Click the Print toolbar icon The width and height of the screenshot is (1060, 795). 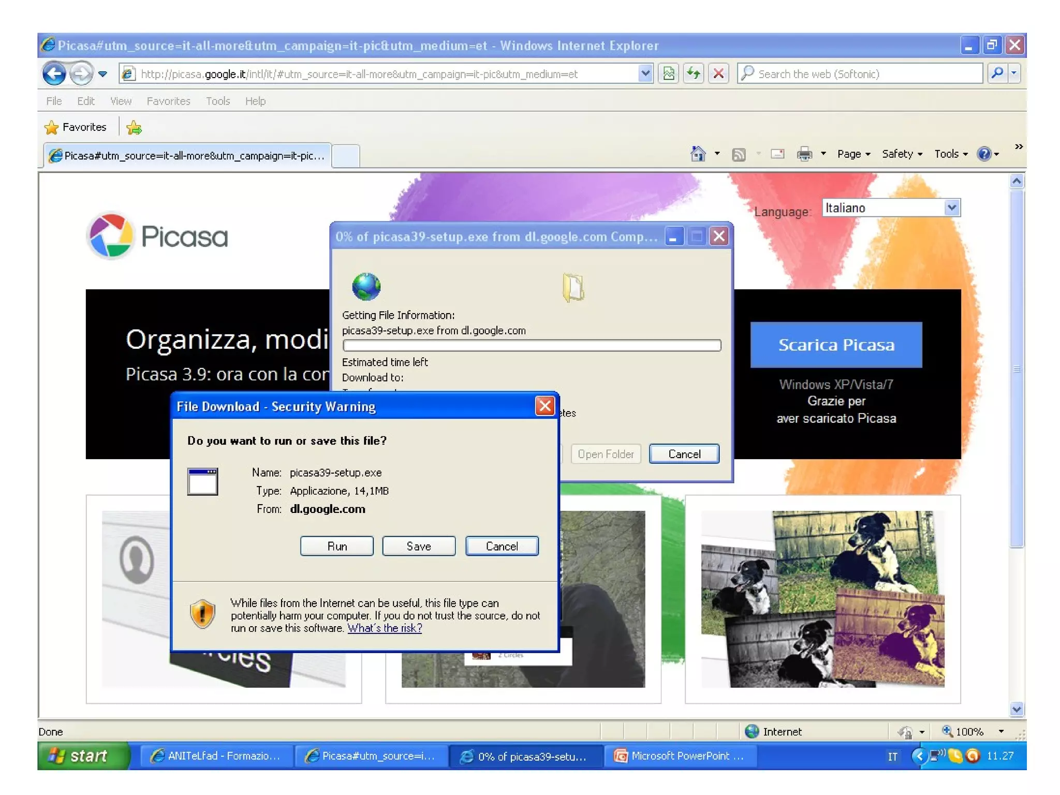point(804,154)
